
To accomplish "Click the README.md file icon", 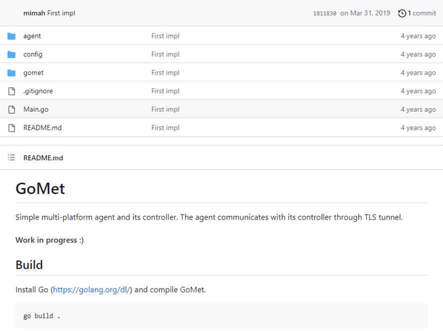I will [x=11, y=128].
